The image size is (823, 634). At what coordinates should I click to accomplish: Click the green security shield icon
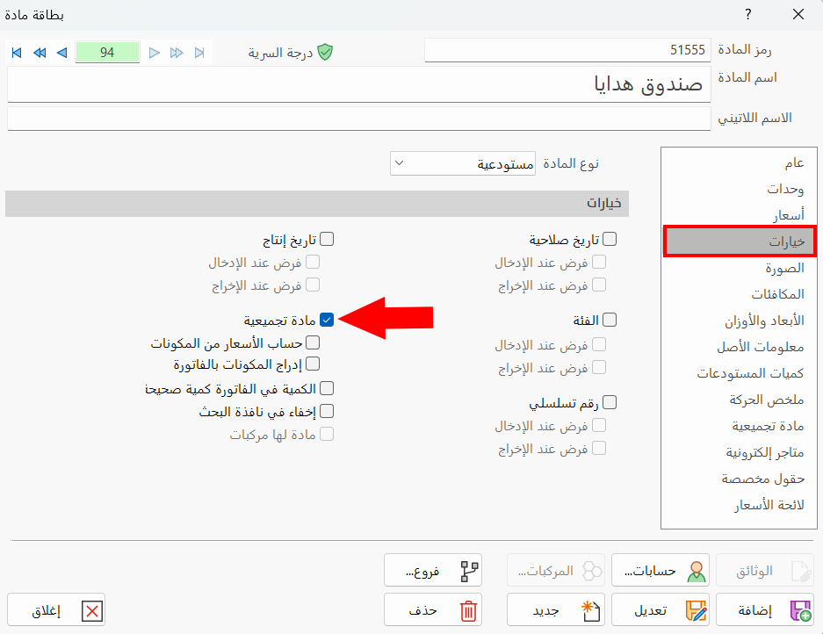(325, 52)
